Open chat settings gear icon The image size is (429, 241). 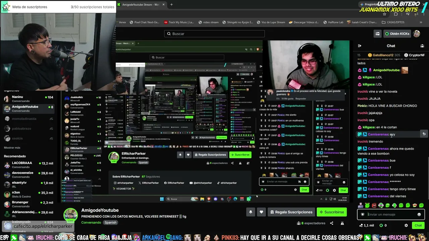[x=406, y=225]
